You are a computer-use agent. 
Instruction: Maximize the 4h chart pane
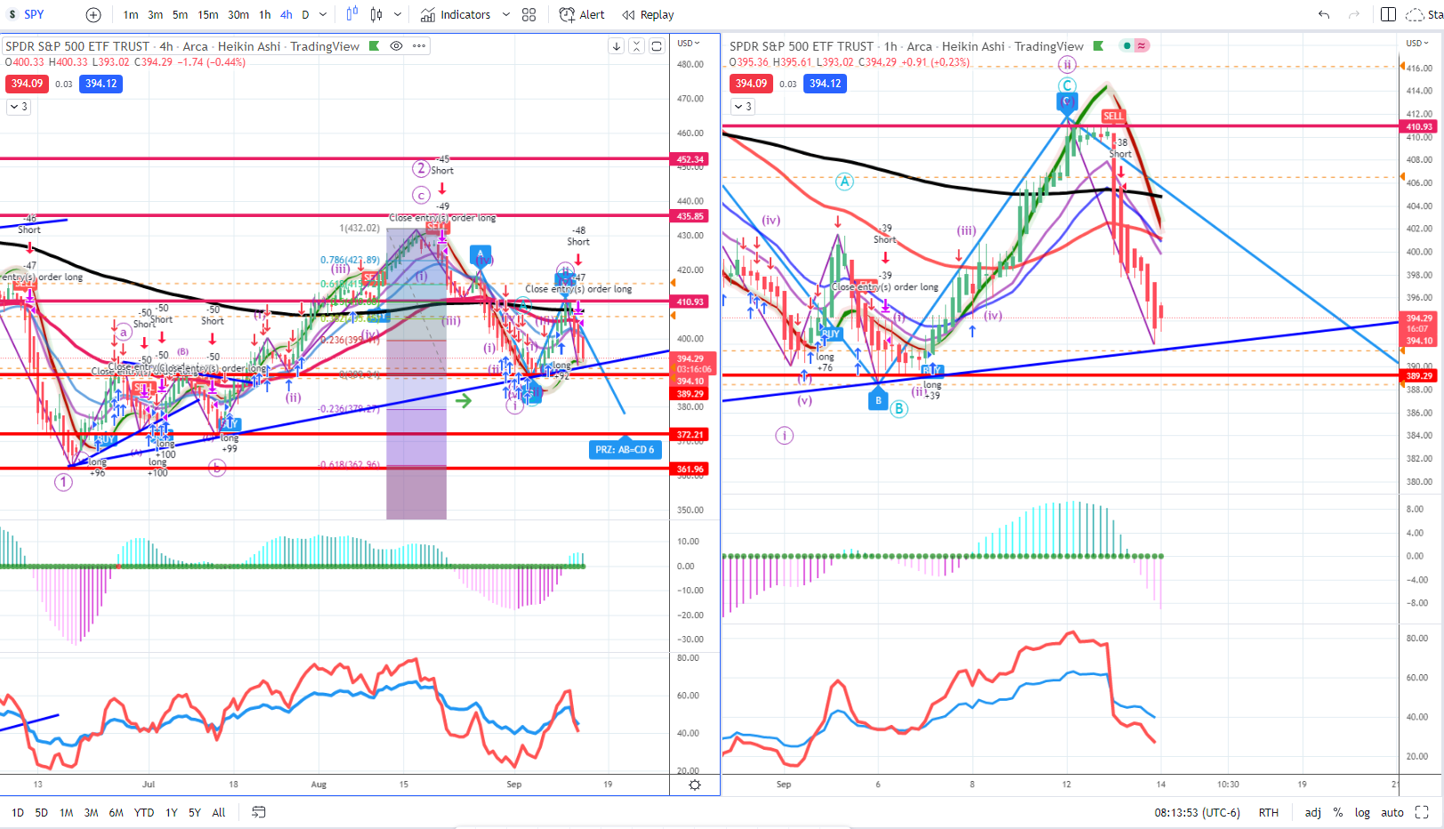coord(657,46)
